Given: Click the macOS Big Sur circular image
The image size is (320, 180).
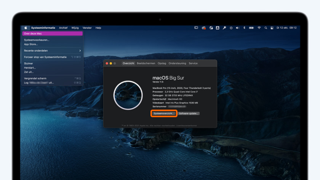Looking at the screenshot, I should tap(128, 95).
